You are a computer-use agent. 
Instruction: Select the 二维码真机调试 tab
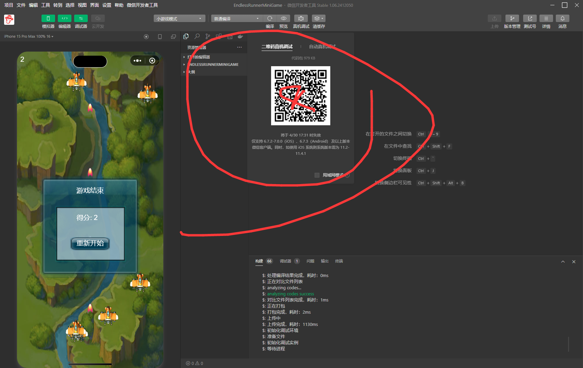click(x=277, y=47)
